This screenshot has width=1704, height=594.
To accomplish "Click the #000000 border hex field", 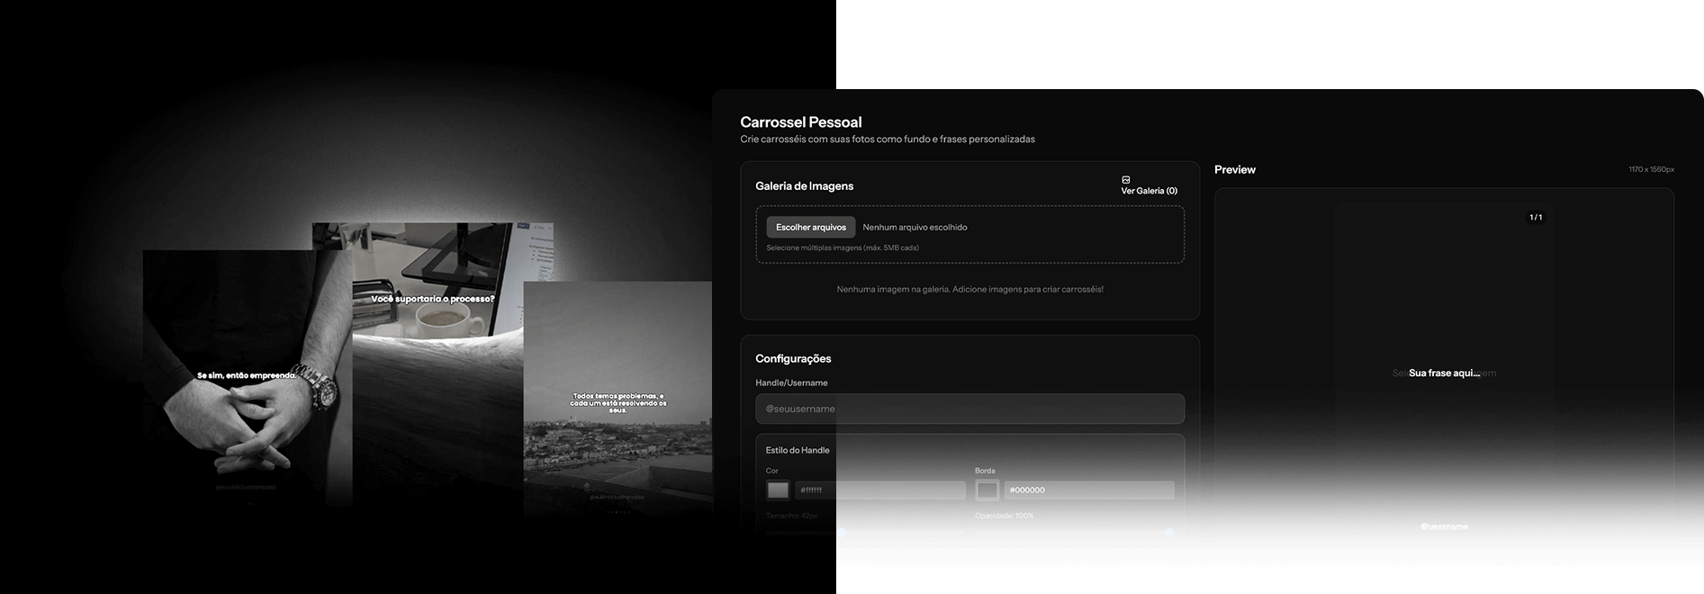I will point(1088,490).
